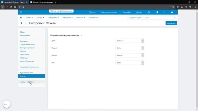198x111 pixels.
Task: Toggle the browser sidebar icon
Action: tap(182, 7)
